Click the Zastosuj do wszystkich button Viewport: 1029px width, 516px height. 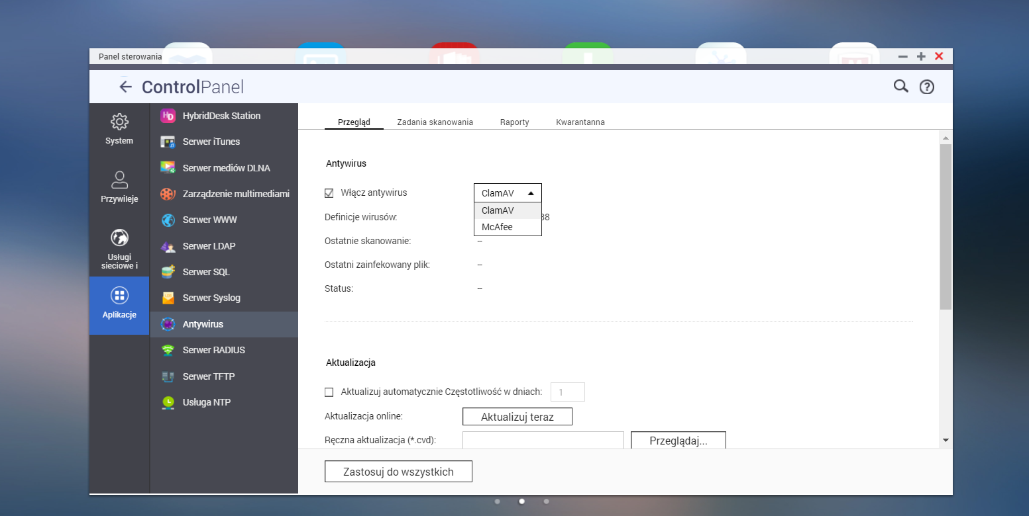click(398, 472)
